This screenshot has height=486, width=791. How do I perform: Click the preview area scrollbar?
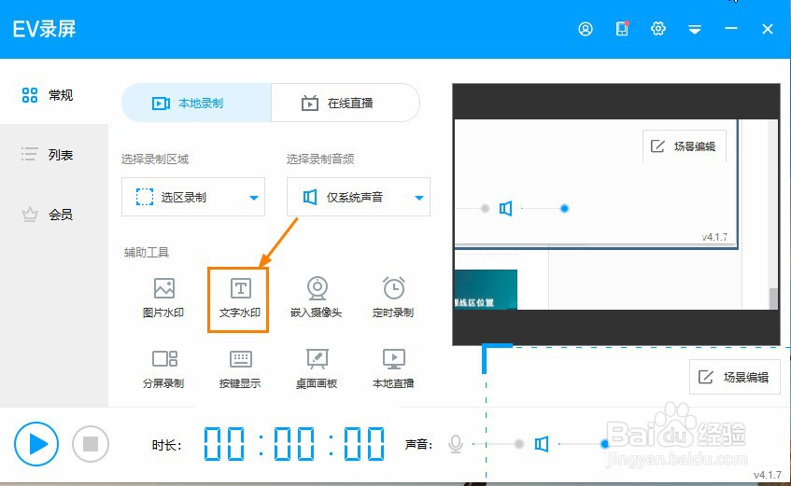pos(773,299)
